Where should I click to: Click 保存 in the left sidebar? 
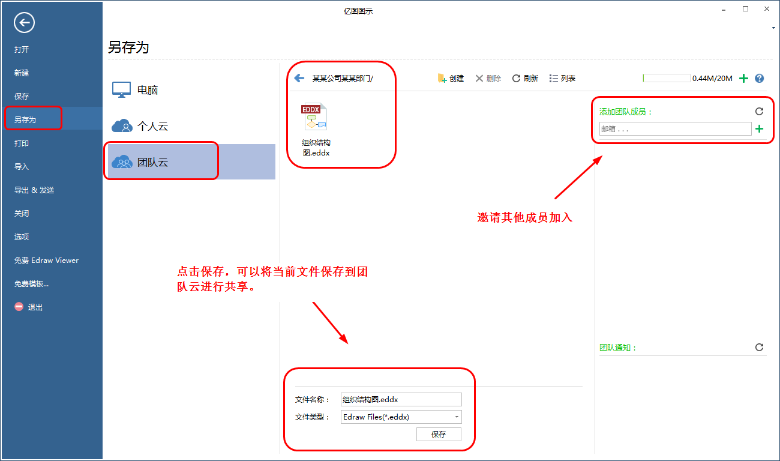(22, 96)
